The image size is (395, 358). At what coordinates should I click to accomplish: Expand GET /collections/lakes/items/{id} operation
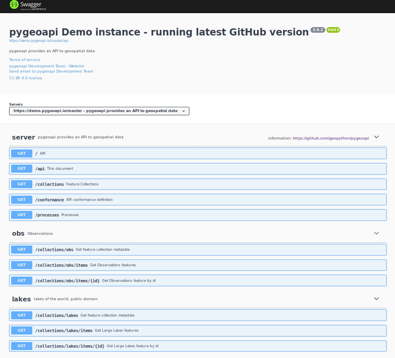coord(198,346)
